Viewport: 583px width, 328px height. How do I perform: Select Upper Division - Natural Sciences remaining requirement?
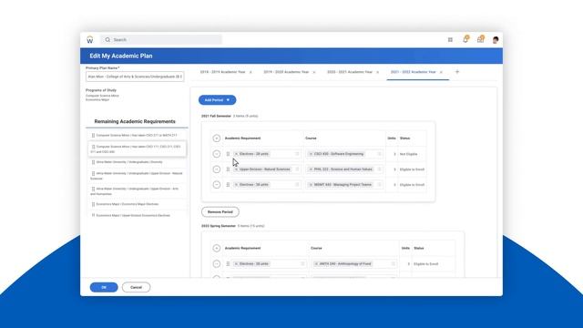[x=137, y=176]
